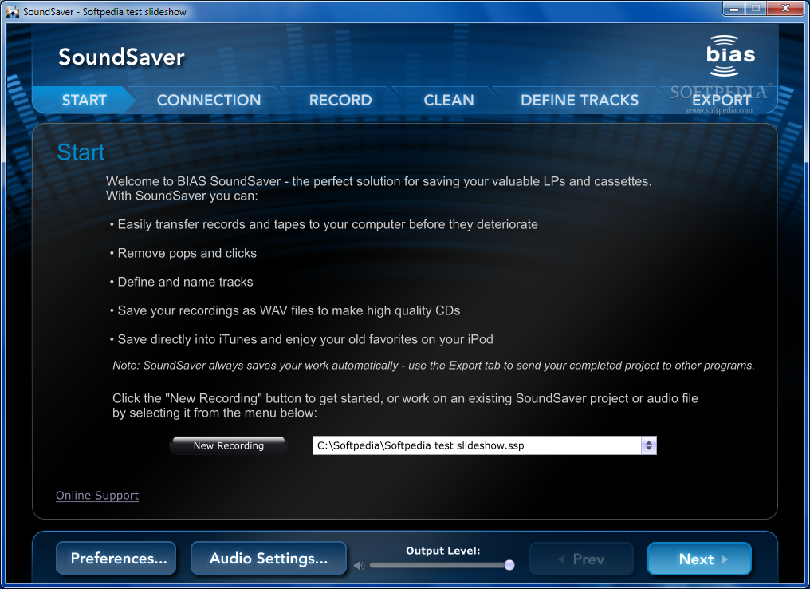Maximize the SoundSaver window
The image size is (810, 589).
756,8
